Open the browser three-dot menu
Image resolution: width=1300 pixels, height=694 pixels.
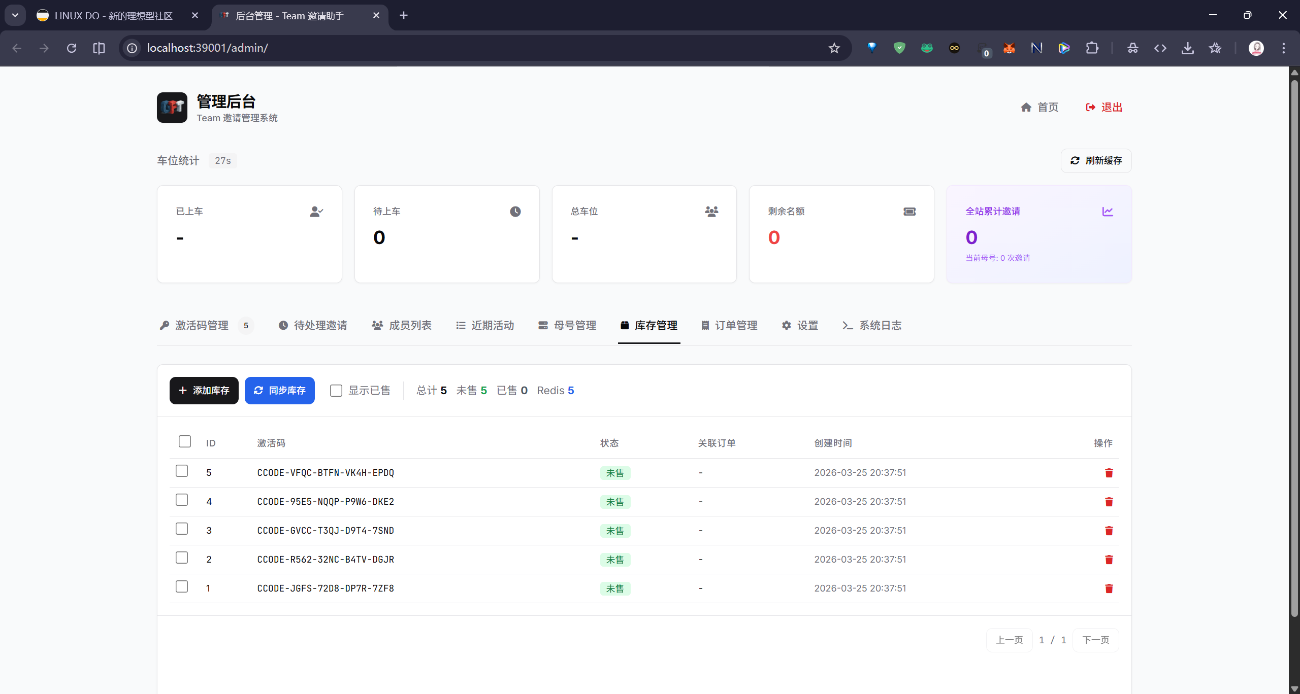[x=1283, y=48]
